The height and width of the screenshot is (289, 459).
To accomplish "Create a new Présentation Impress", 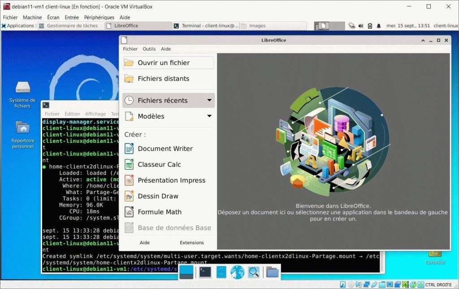I will point(165,180).
